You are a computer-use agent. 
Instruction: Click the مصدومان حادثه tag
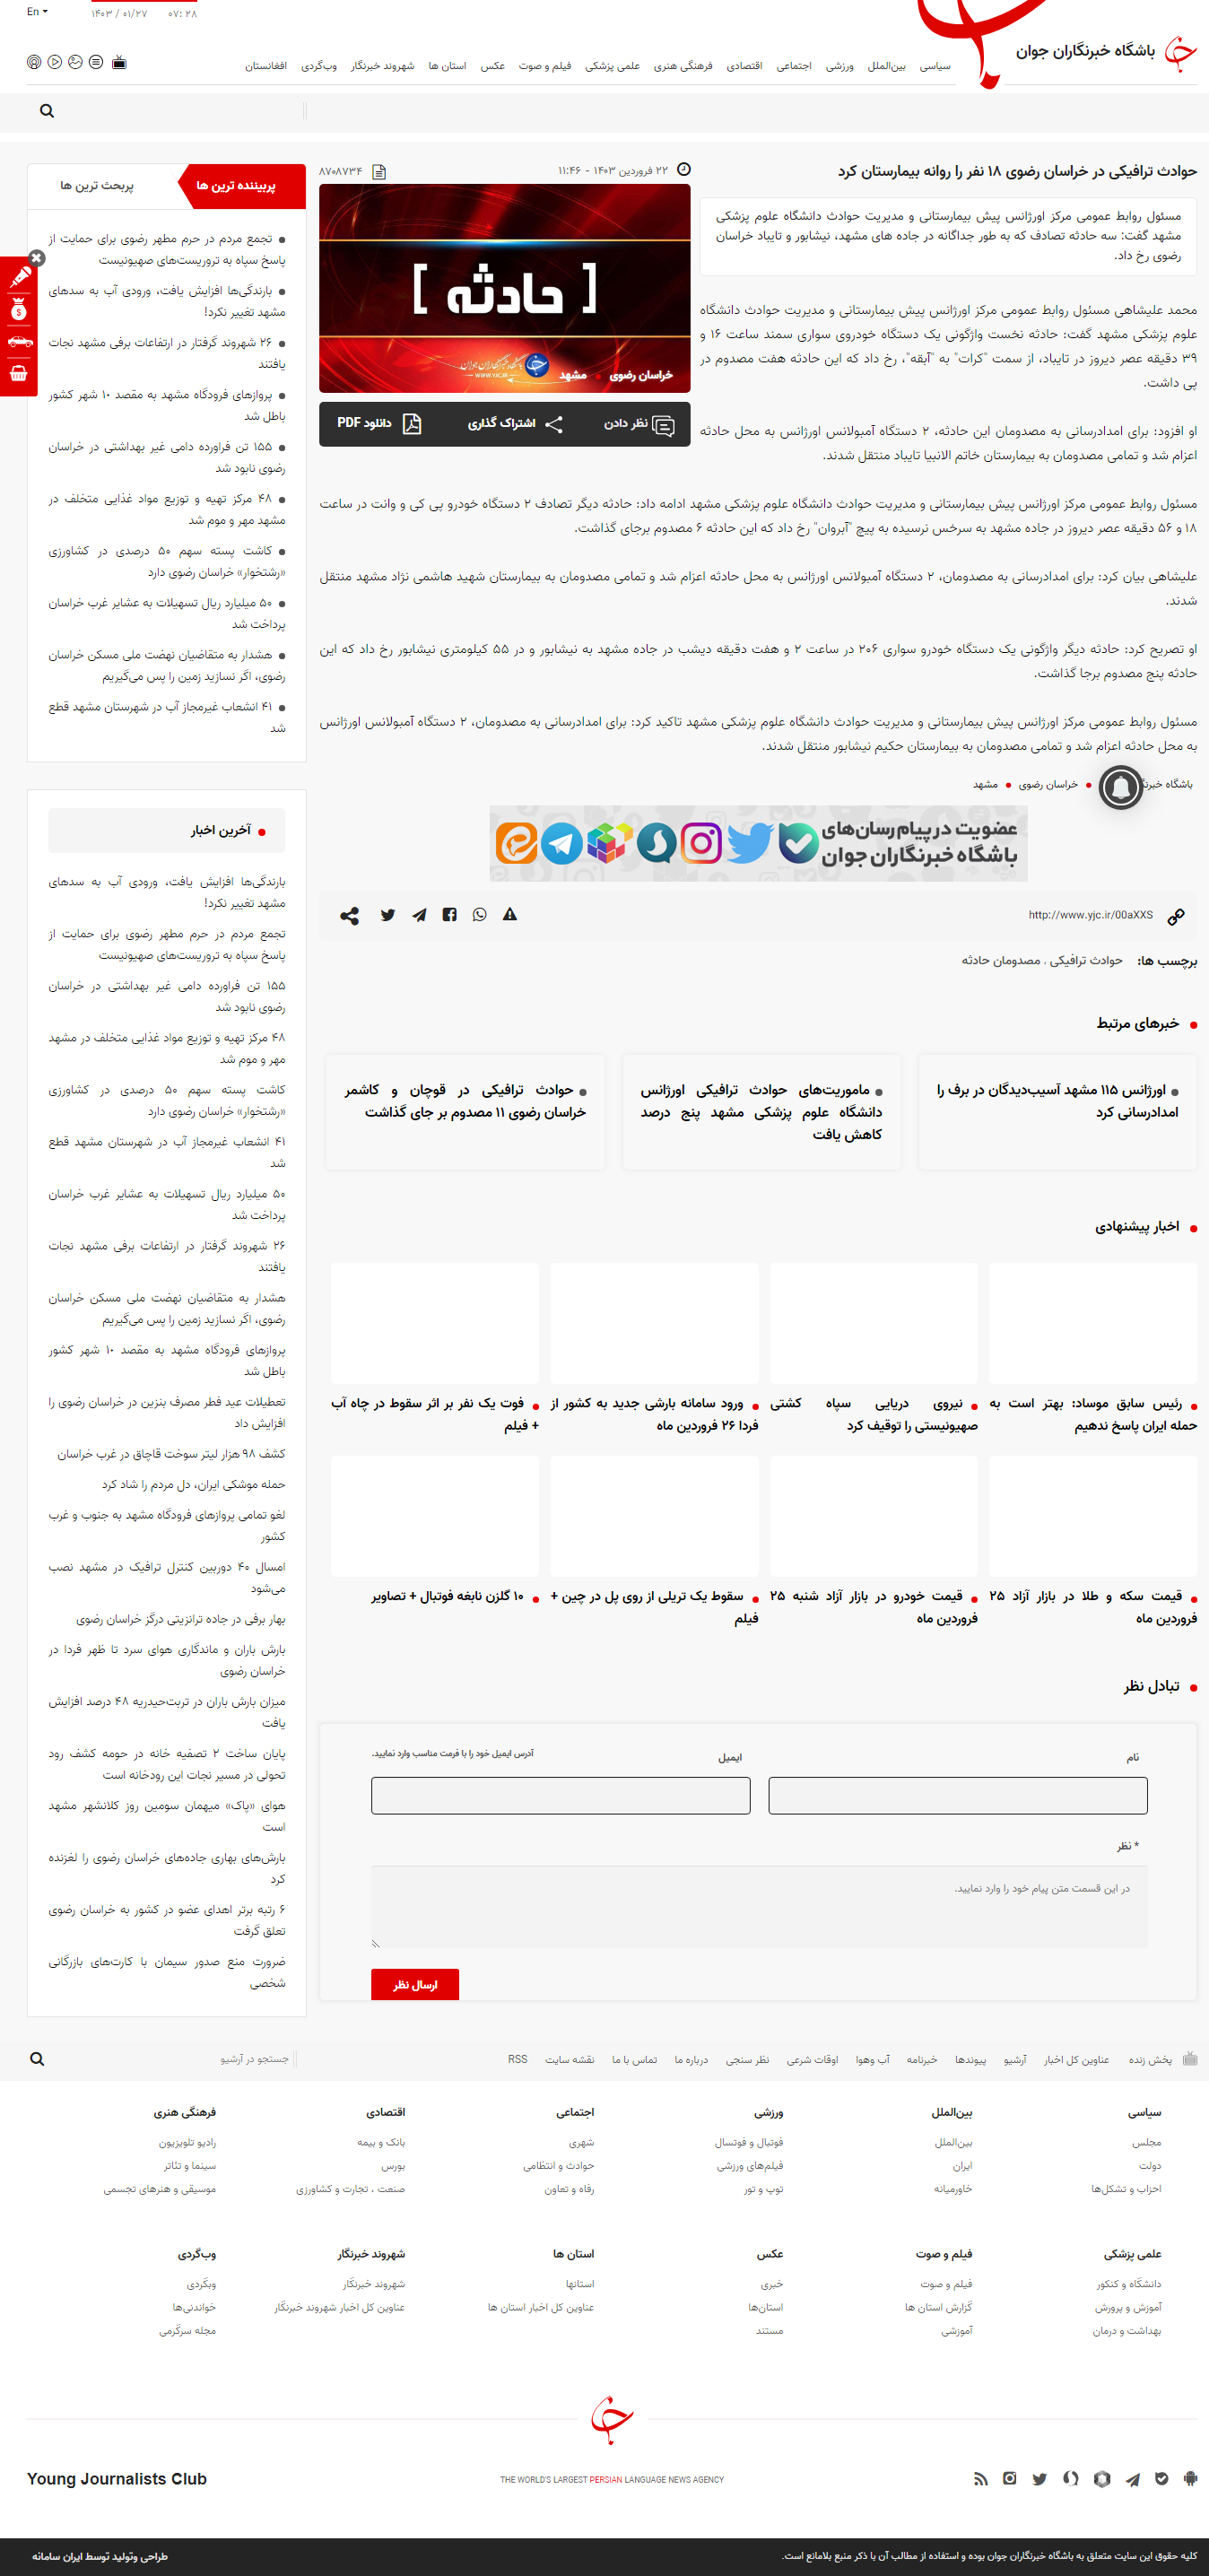click(1001, 961)
